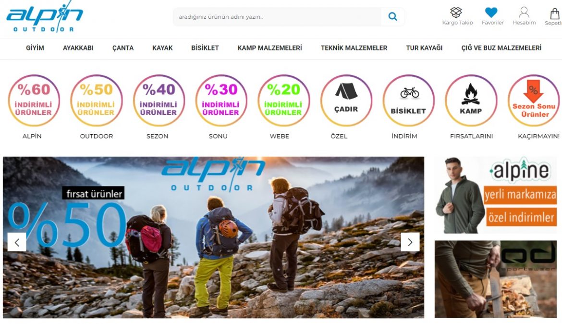Go to previous banner slide
This screenshot has height=324, width=562.
tap(17, 242)
